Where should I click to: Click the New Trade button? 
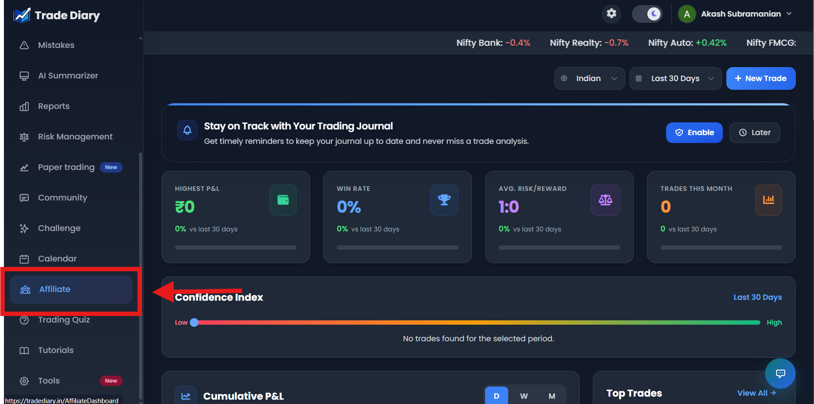point(761,78)
